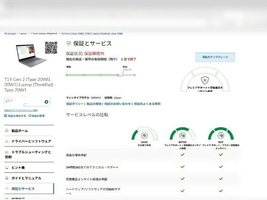Image resolution: width=267 pixels, height=200 pixels.
Task: Open ドライバーとソフトウェア in the sidebar
Action: point(29,141)
